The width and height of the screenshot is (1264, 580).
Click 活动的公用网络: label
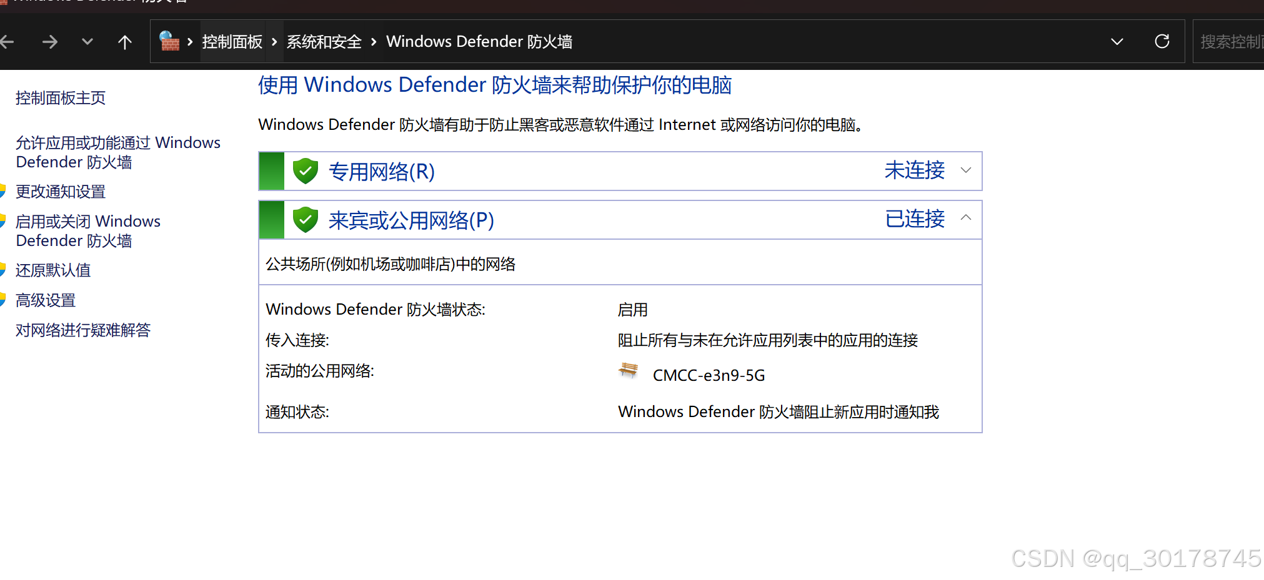320,371
